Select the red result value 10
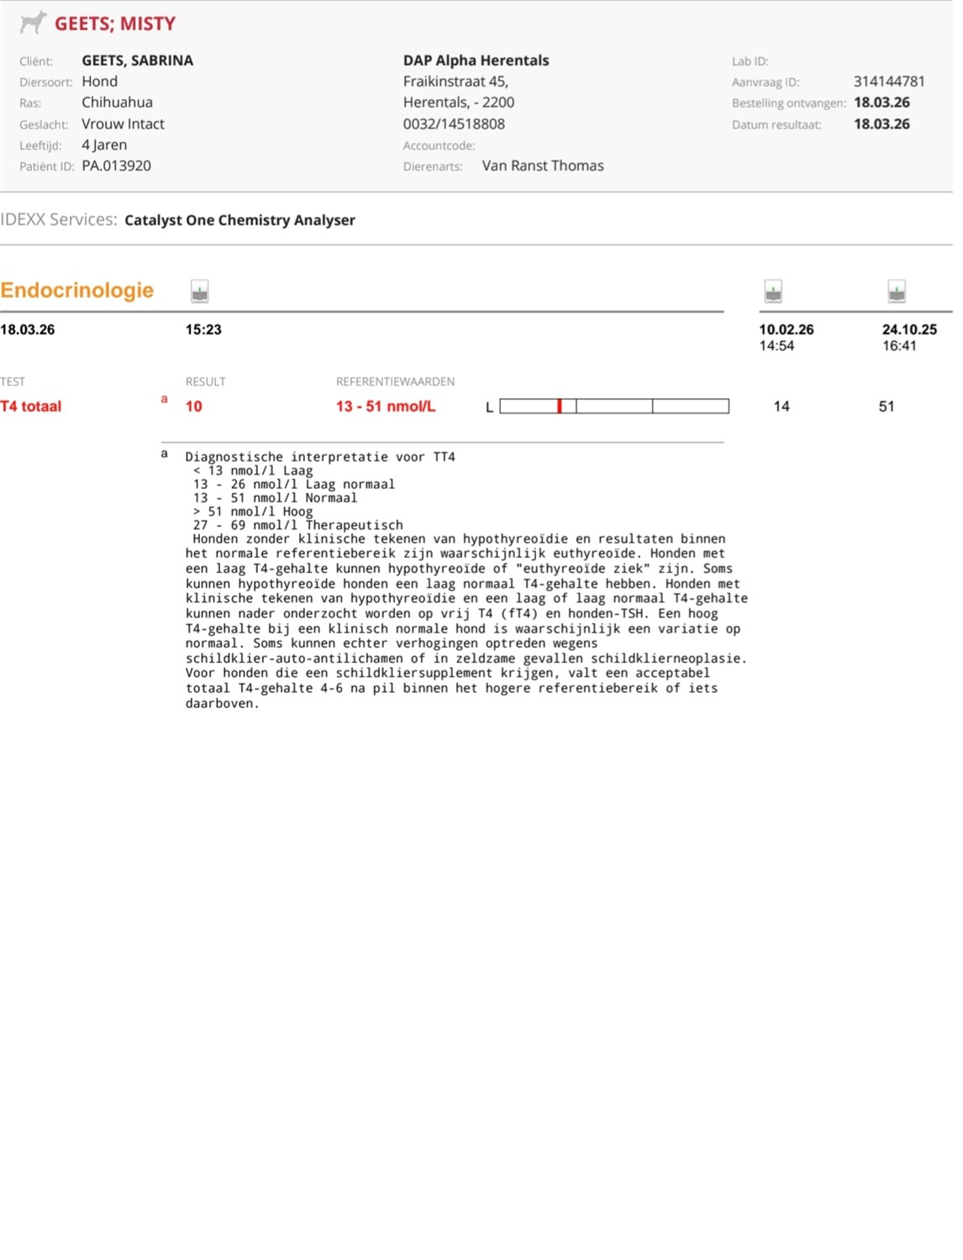This screenshot has width=963, height=1260. [x=193, y=407]
